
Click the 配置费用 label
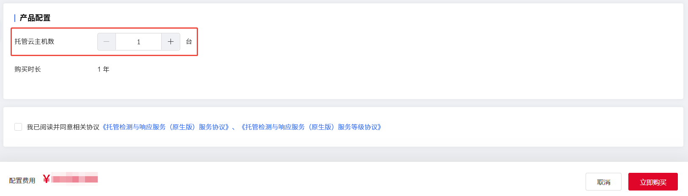pyautogui.click(x=22, y=180)
